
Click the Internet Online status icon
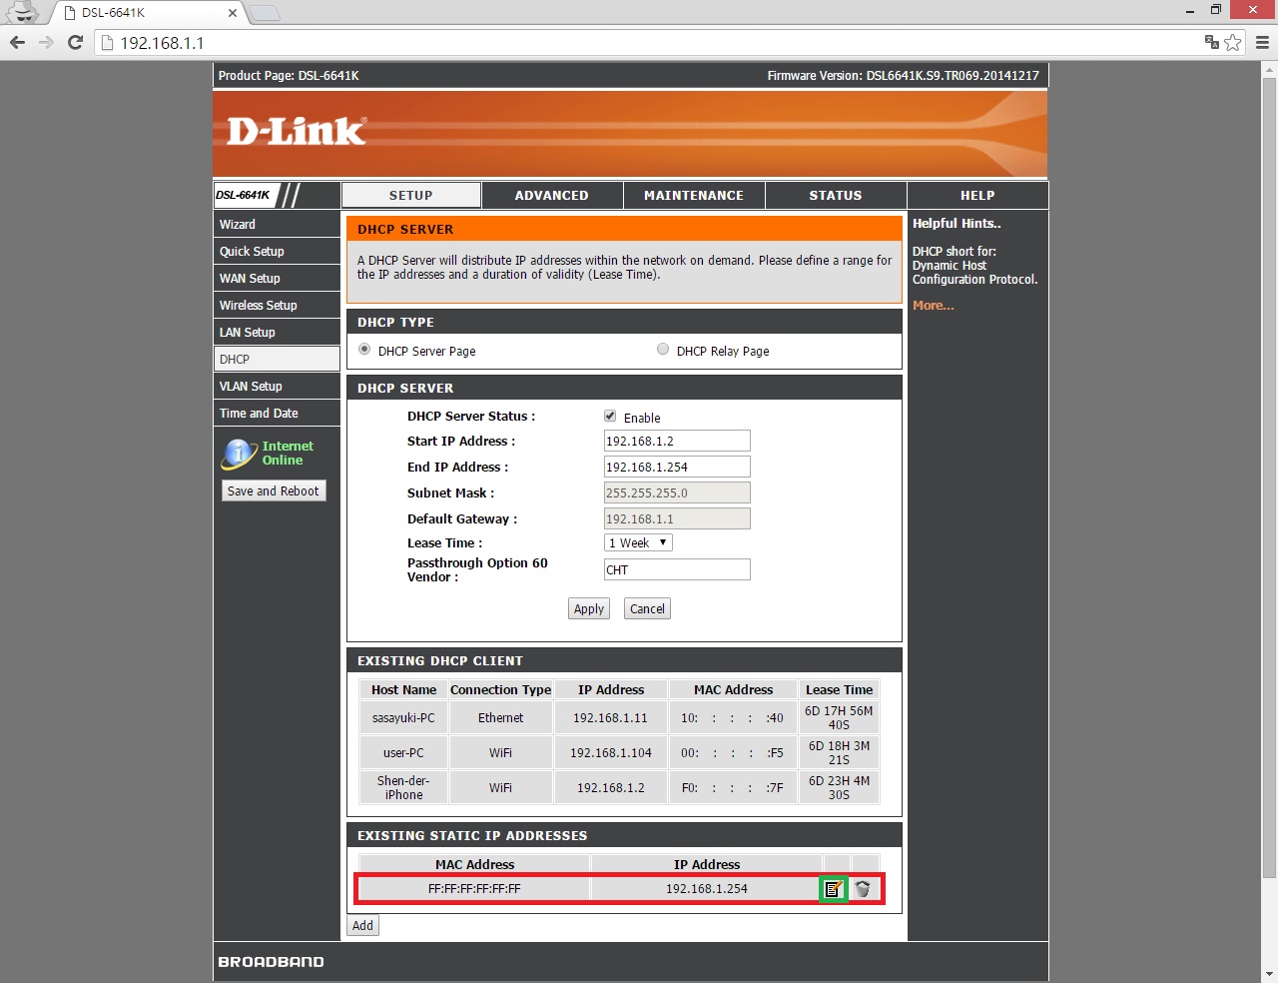pyautogui.click(x=240, y=454)
